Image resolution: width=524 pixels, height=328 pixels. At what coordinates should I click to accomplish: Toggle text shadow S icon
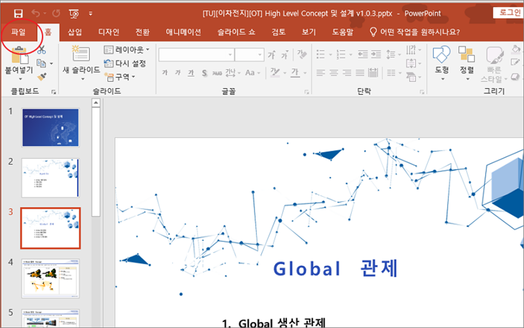point(205,73)
